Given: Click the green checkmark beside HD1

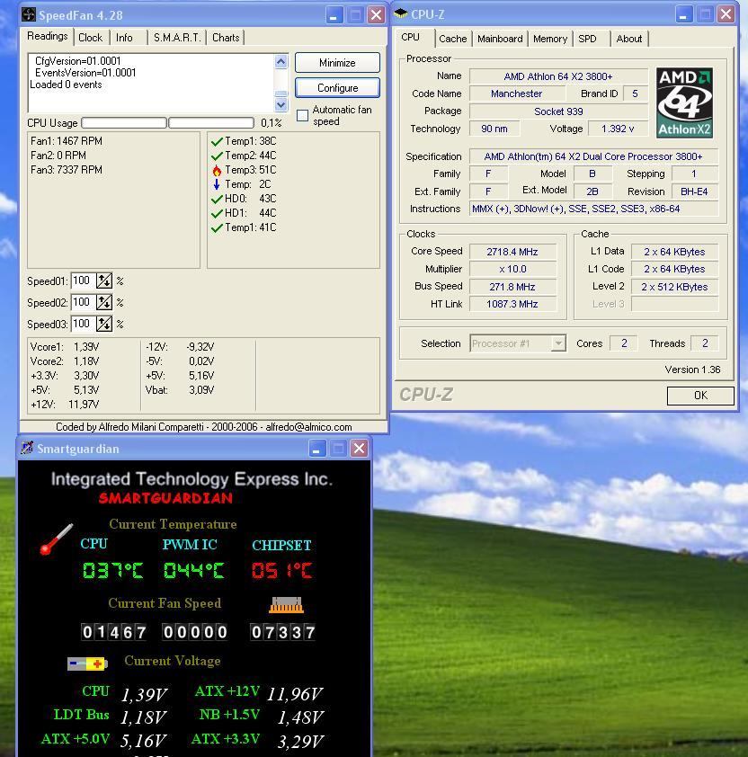Looking at the screenshot, I should [217, 213].
